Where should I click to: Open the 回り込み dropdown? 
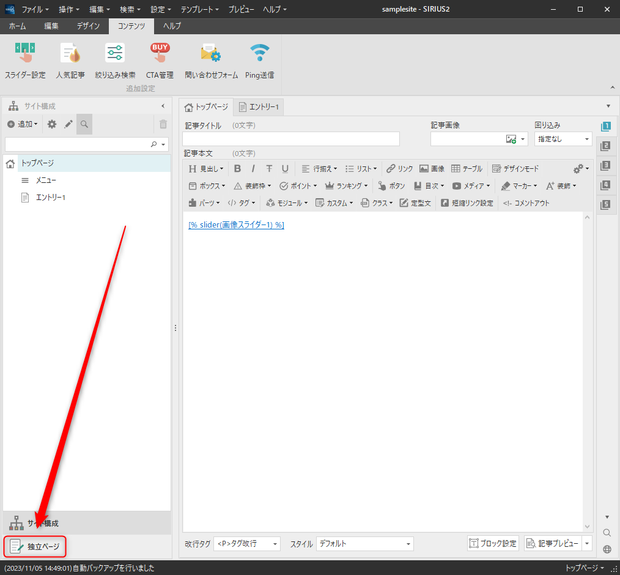pos(563,139)
